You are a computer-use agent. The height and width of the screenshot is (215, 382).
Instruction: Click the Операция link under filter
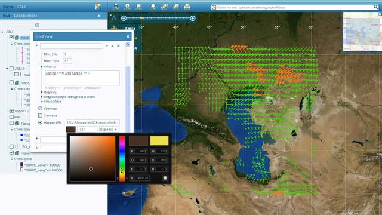pos(93,88)
